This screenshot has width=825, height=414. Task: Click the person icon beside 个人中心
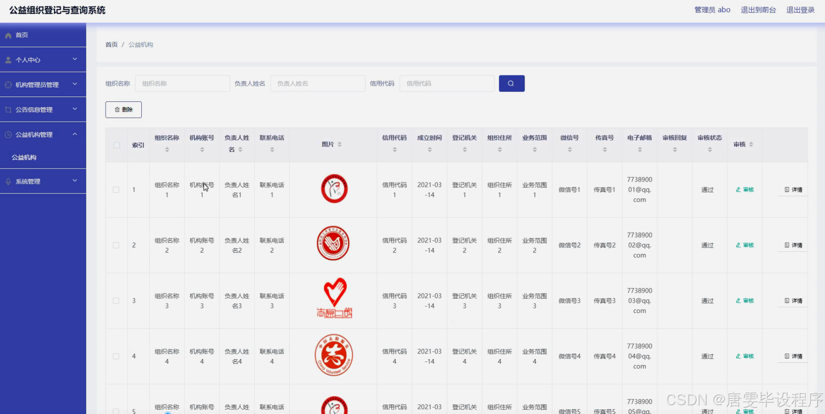point(8,60)
